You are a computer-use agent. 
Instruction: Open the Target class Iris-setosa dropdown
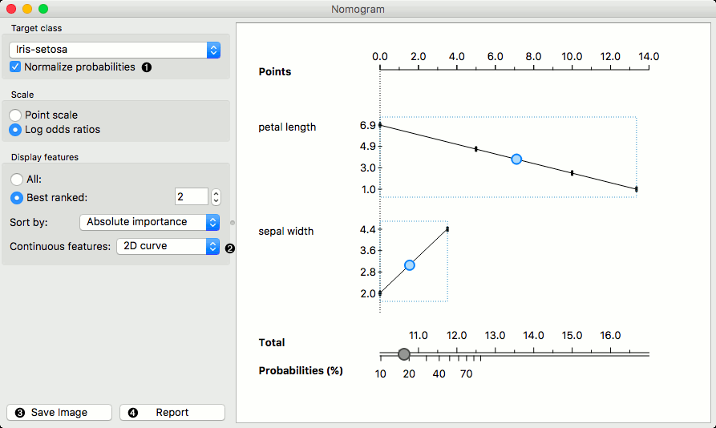coord(115,50)
